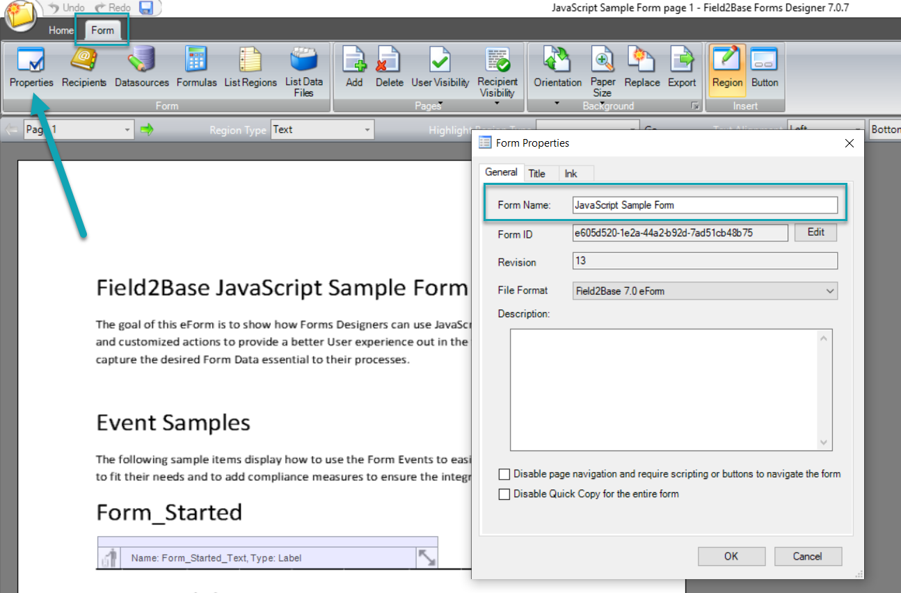
Task: Click the Revision field
Action: pos(705,261)
